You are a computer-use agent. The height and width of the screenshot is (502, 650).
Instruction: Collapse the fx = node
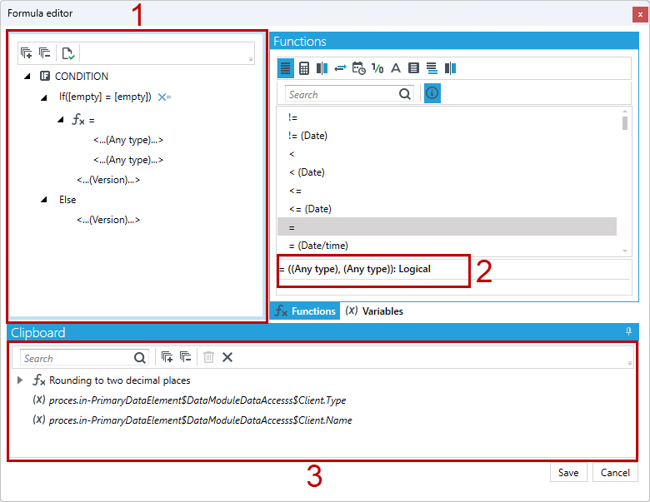(61, 120)
